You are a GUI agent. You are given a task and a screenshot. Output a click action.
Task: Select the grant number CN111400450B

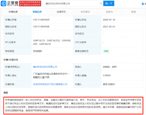(x=41, y=27)
